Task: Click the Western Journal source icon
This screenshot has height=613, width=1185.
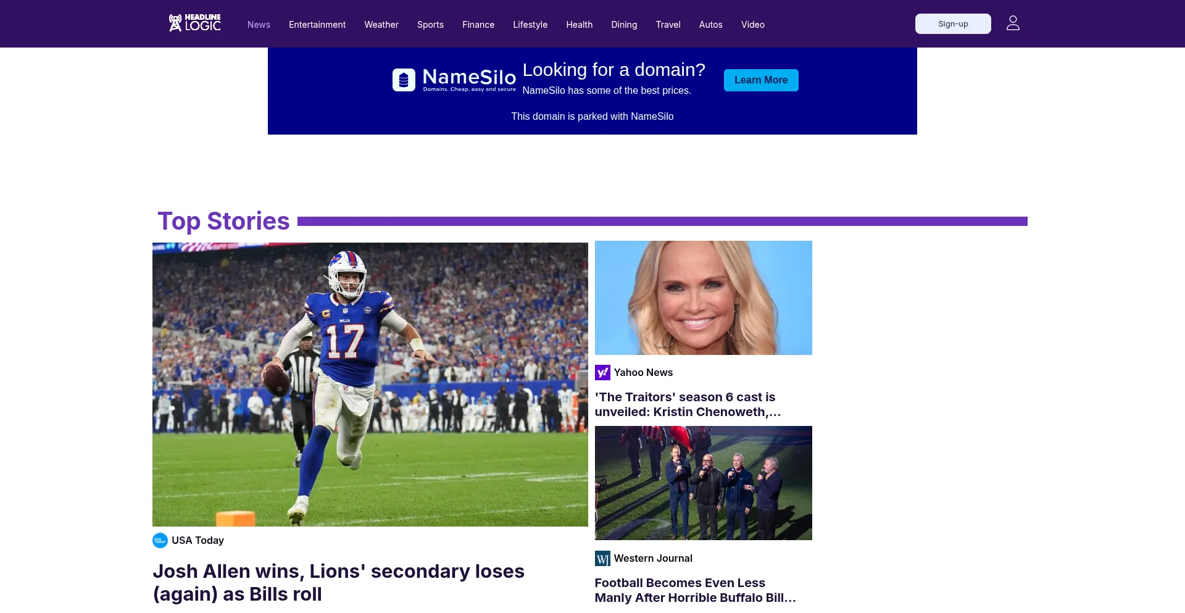Action: click(602, 559)
